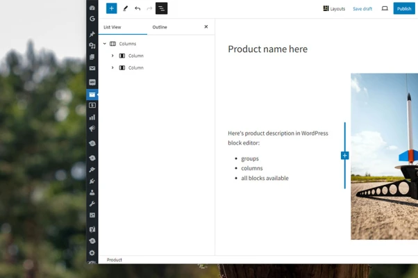418x278 pixels.
Task: Open Posts via the pushpin sidebar icon
Action: coord(92,34)
